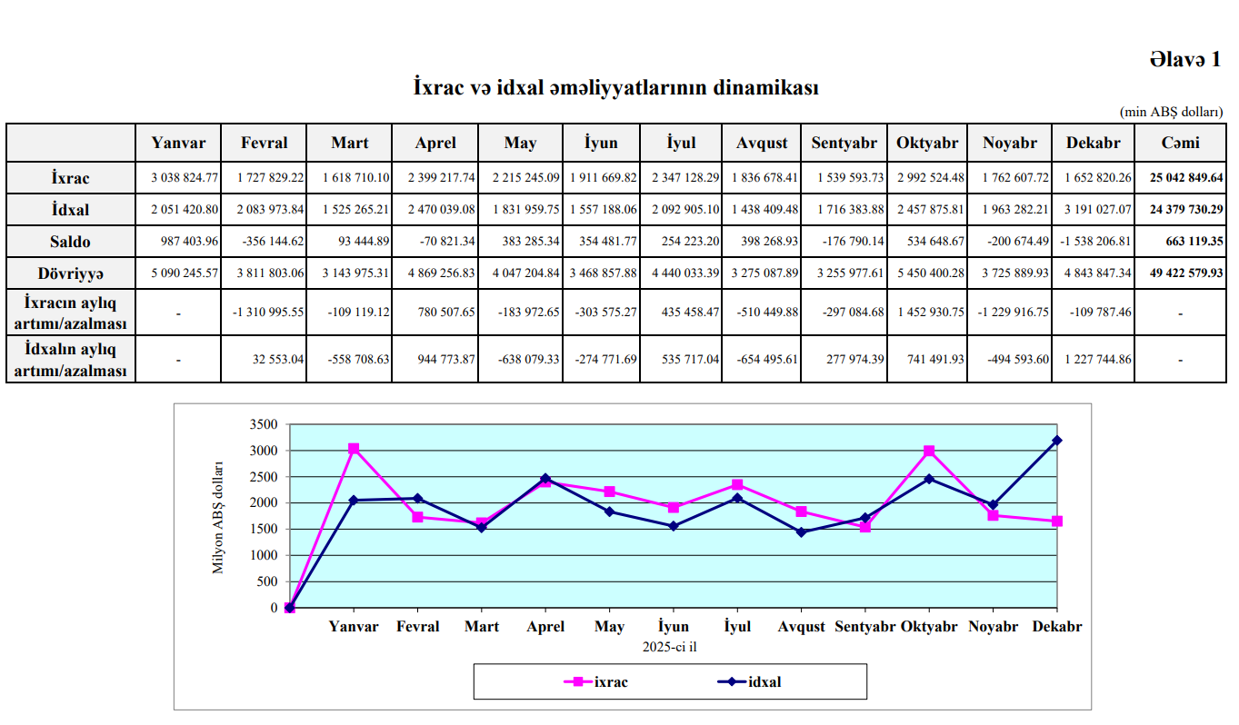Click the idxal data point for İyun

(674, 526)
